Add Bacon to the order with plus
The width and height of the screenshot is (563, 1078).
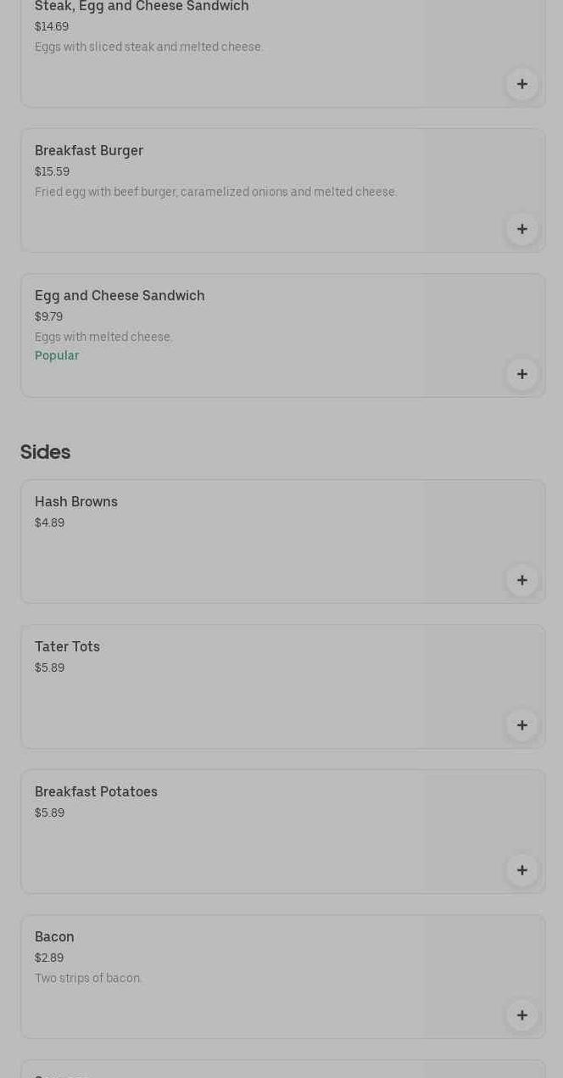click(x=521, y=1015)
